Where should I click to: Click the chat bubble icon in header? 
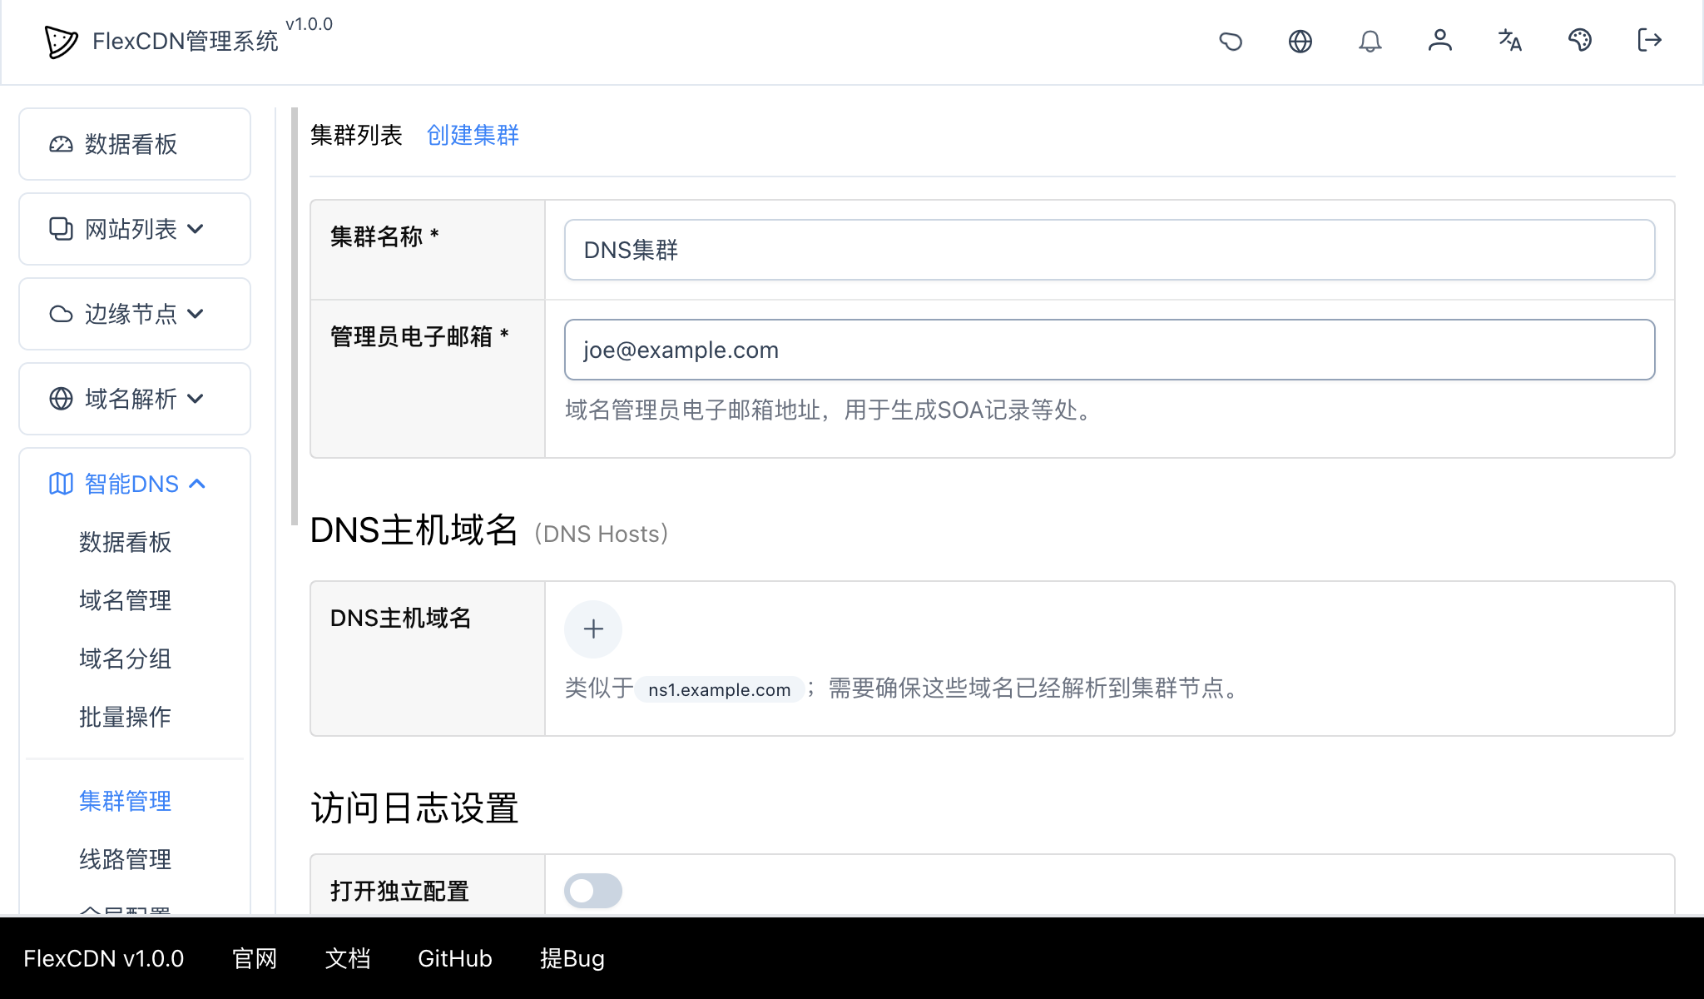click(x=1231, y=41)
